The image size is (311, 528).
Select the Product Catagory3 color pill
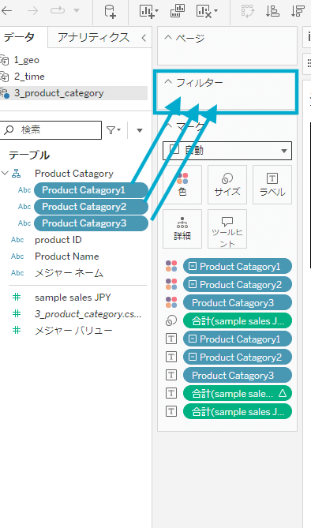238,303
